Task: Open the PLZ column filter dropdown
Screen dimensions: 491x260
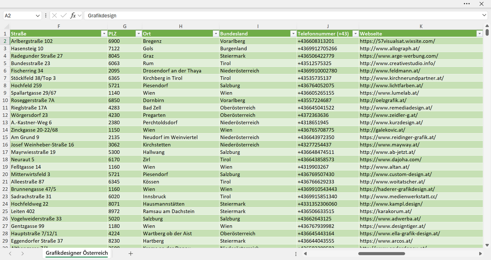Action: 139,33
